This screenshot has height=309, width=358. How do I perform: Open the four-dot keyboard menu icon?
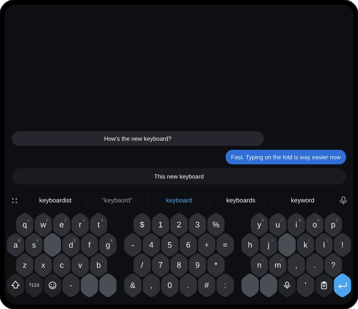pos(15,200)
